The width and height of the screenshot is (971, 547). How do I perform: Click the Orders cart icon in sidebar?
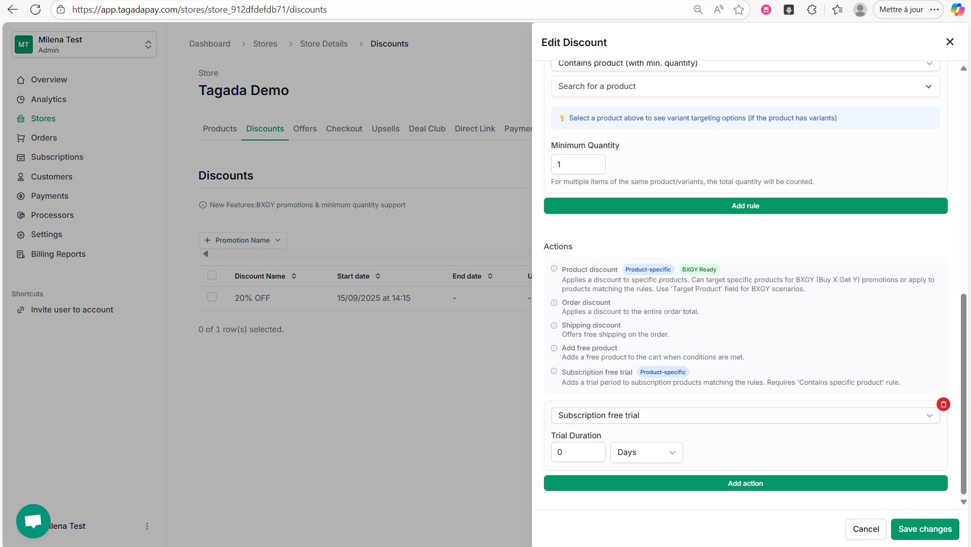(21, 138)
